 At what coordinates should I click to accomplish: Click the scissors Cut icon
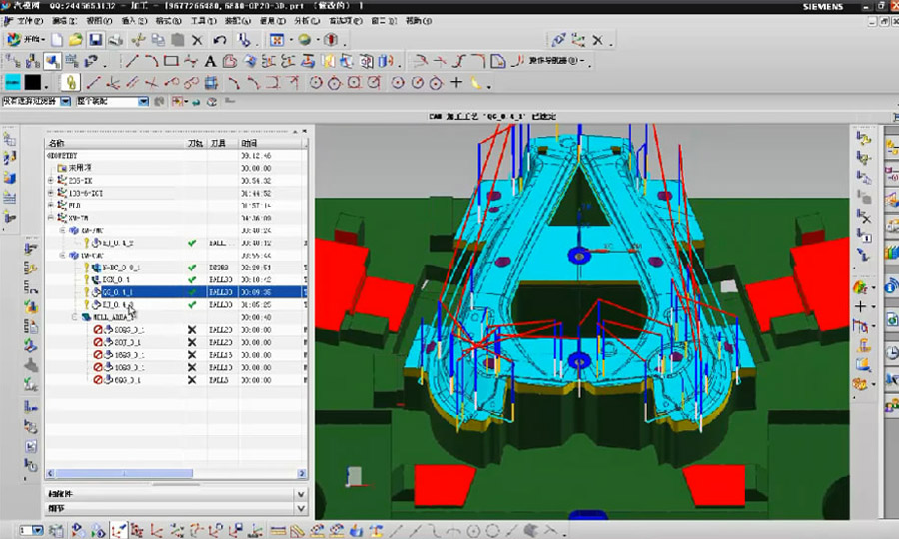point(137,40)
